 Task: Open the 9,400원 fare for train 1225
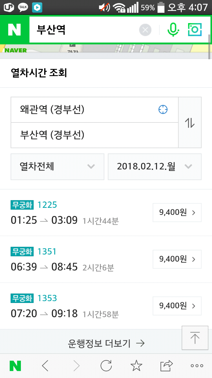point(177,213)
